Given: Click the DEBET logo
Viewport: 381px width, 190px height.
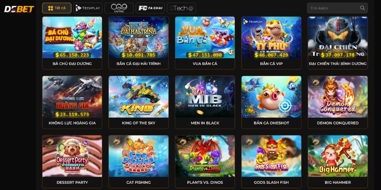Looking at the screenshot, I should tap(19, 9).
